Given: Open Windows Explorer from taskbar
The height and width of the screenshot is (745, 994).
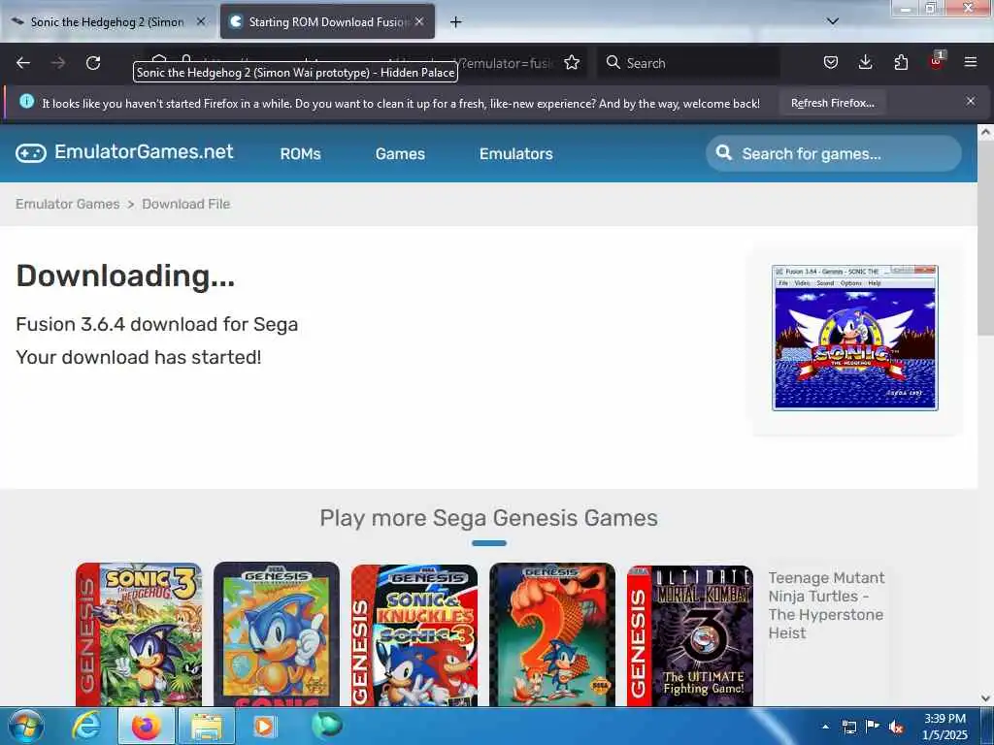Looking at the screenshot, I should (x=207, y=726).
